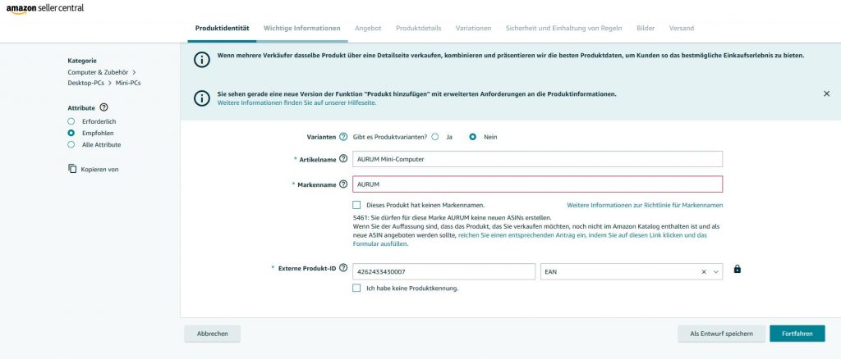The height and width of the screenshot is (359, 841).
Task: Select Empfohlen attribute radio button
Action: tap(71, 133)
